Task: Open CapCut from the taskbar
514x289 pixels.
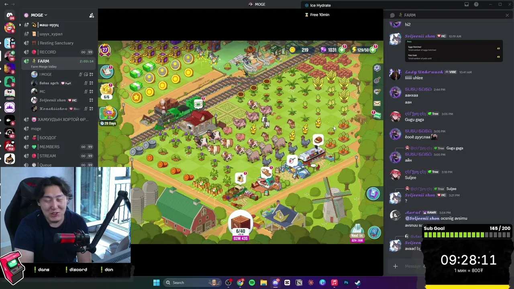Action: (287, 283)
